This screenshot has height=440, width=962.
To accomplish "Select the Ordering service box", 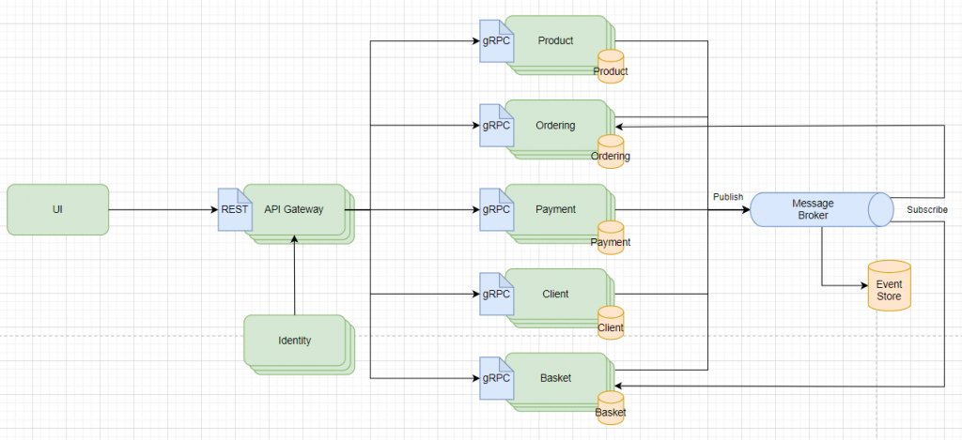I will (x=560, y=129).
